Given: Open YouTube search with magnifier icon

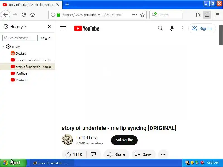Looking at the screenshot, I should (x=161, y=28).
